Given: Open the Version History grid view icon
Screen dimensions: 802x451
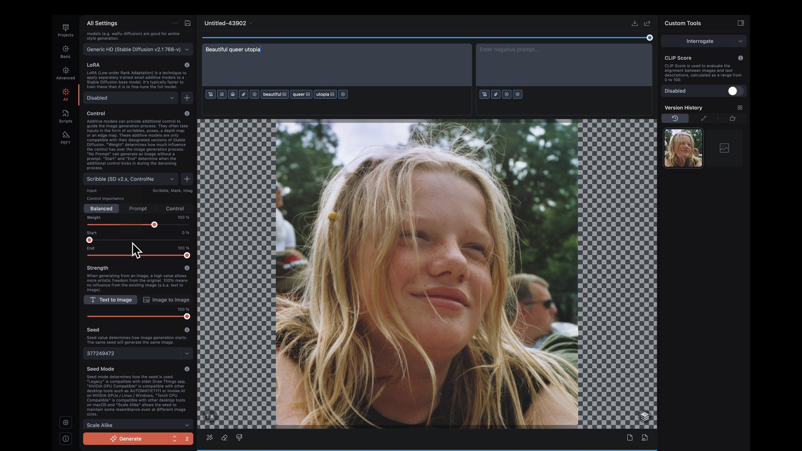Looking at the screenshot, I should [x=740, y=108].
